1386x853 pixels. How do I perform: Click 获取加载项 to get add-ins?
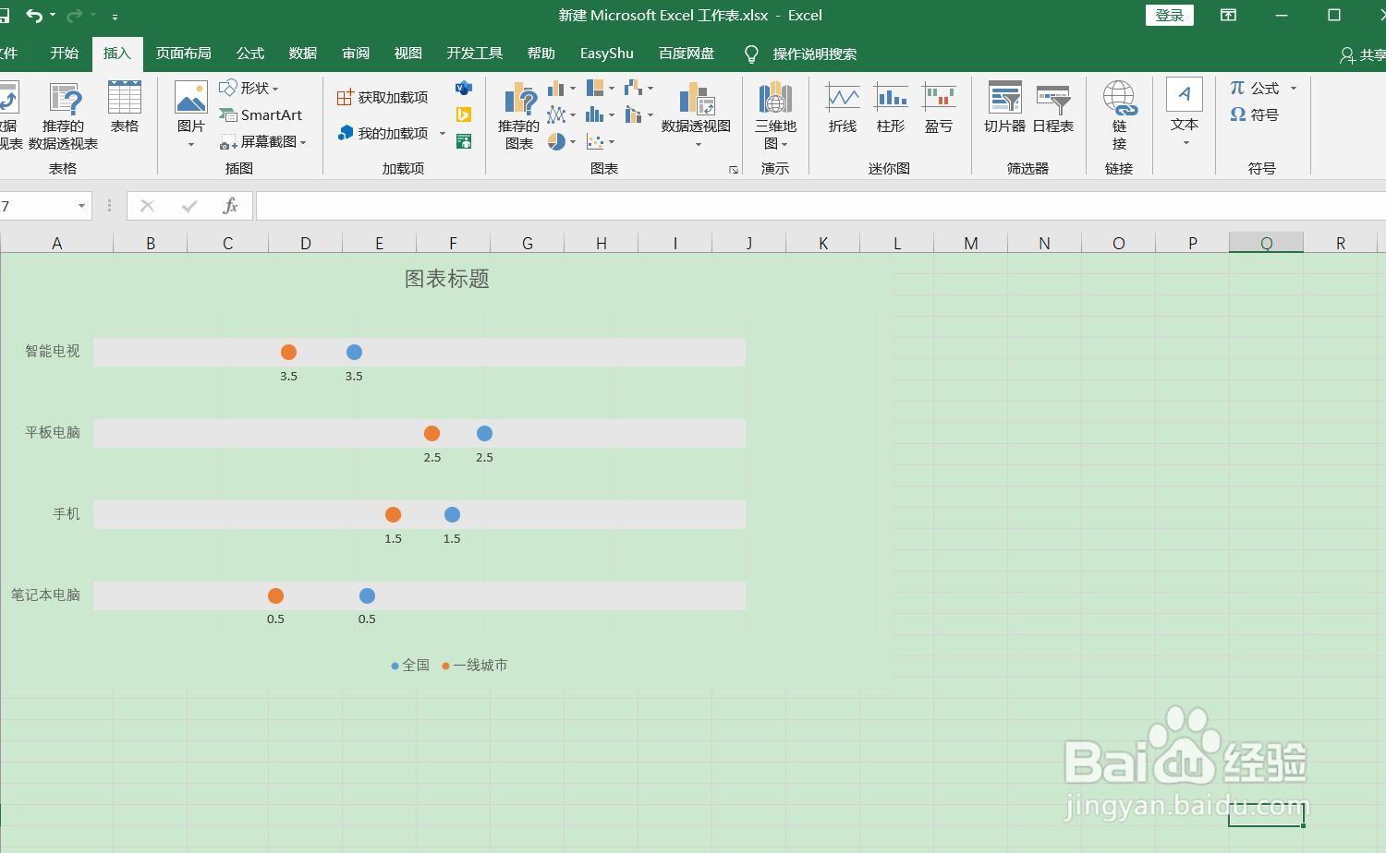pyautogui.click(x=383, y=96)
